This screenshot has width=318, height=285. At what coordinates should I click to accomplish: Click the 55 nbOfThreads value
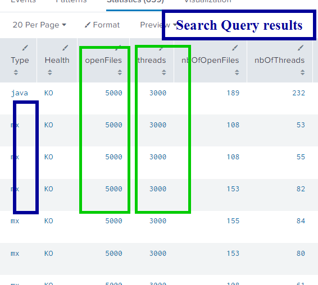click(x=301, y=157)
